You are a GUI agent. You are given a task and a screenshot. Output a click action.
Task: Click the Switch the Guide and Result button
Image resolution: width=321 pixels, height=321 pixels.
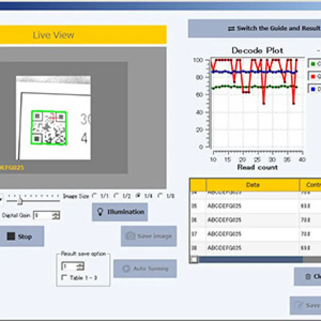point(254,28)
